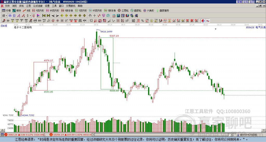Viewport: 266px width, 142px height.
Task: Click the small grid icon in status bar
Action: (2, 135)
